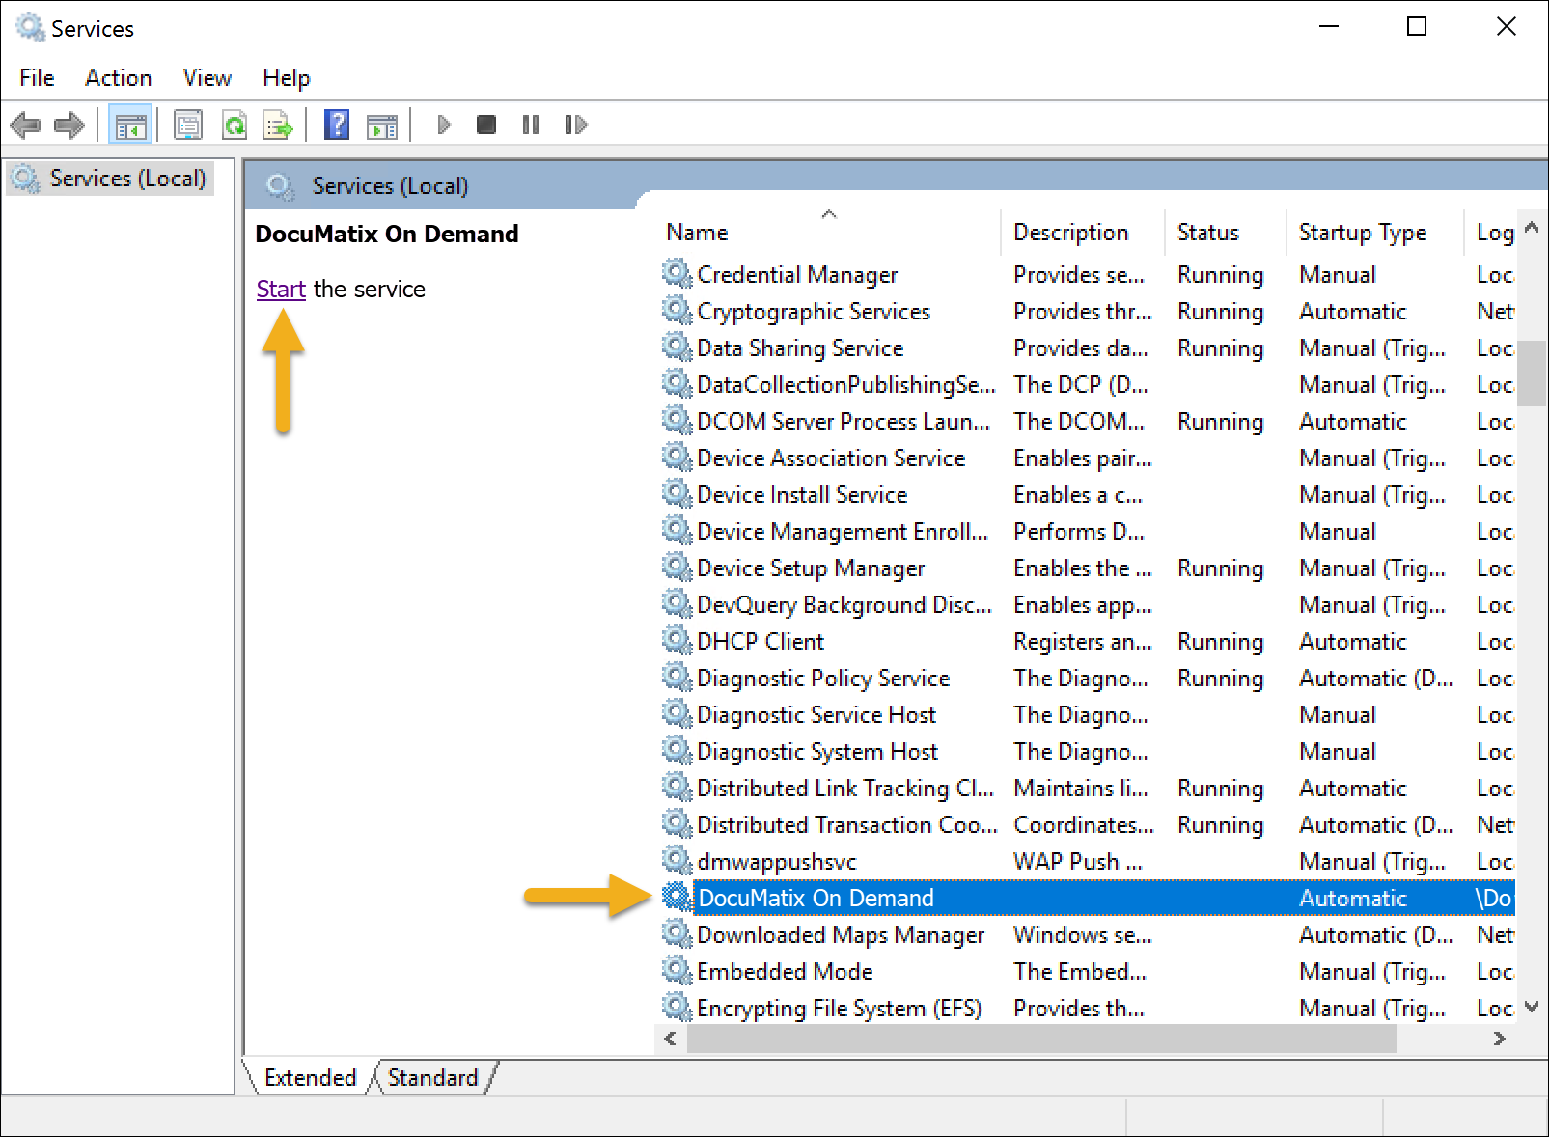
Task: Sort by the Status column header
Action: click(1226, 233)
